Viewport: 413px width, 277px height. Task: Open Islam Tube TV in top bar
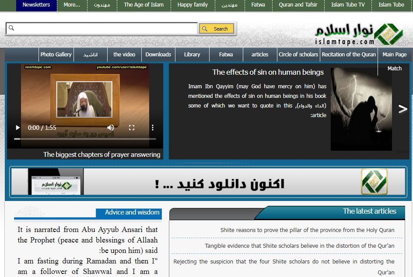(x=348, y=5)
